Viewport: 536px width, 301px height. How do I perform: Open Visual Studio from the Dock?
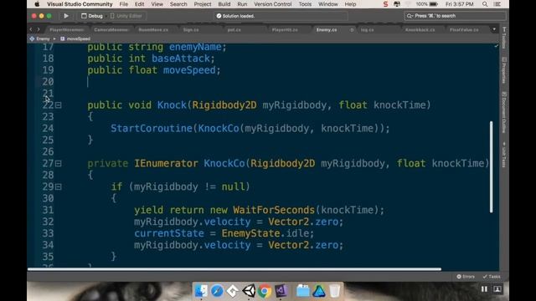pos(281,291)
